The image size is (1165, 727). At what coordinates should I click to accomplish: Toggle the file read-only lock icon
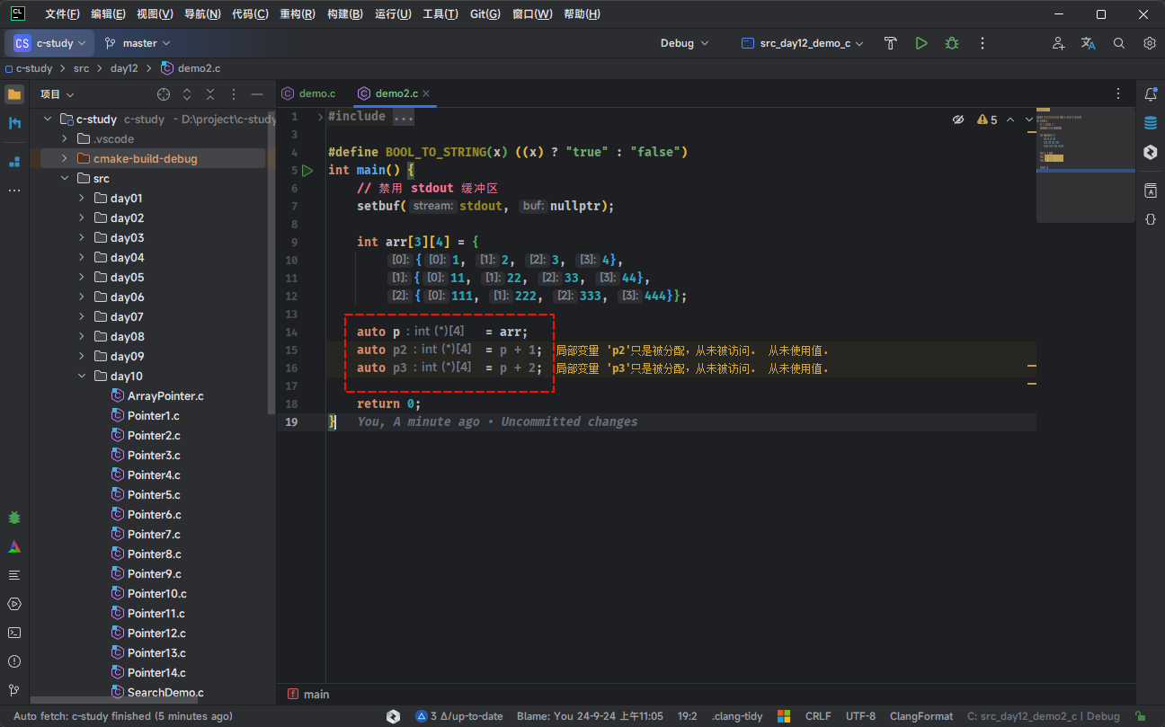tap(1141, 716)
